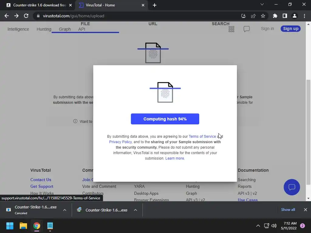Click the Sign in link
311x233 pixels.
click(x=267, y=29)
